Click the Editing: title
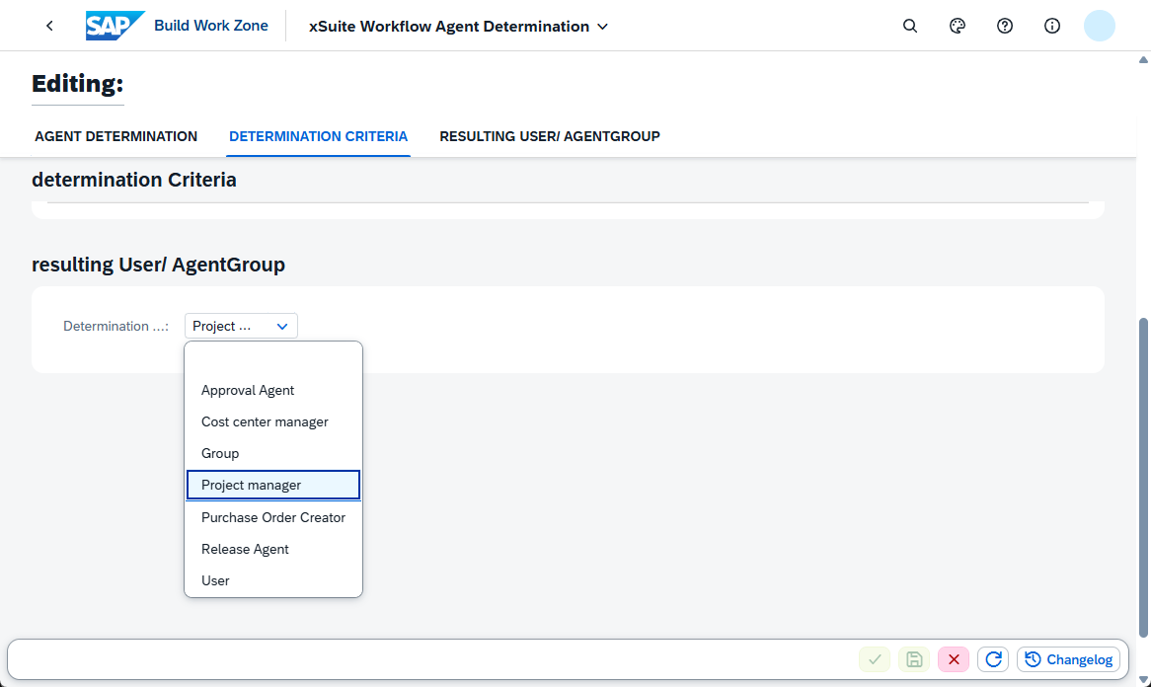Screen dimensions: 1151x687 coord(77,84)
